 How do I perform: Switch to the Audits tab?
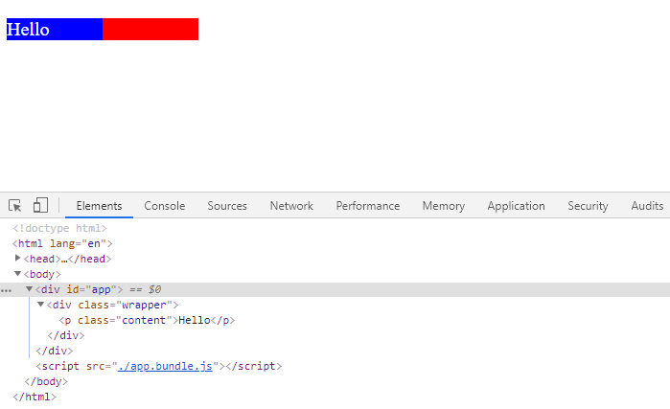coord(647,206)
